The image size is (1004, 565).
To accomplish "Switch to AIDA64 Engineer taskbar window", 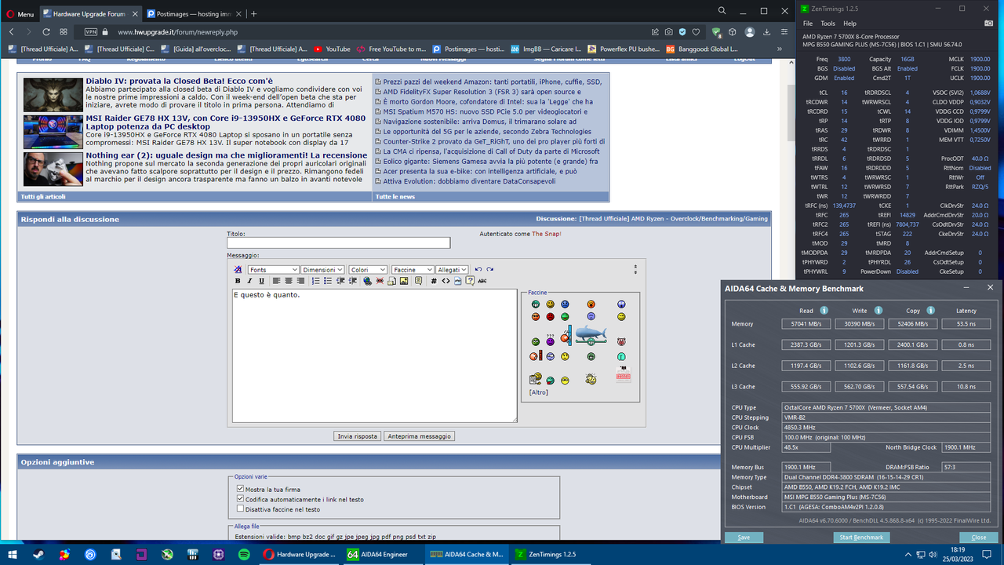I will [x=384, y=554].
